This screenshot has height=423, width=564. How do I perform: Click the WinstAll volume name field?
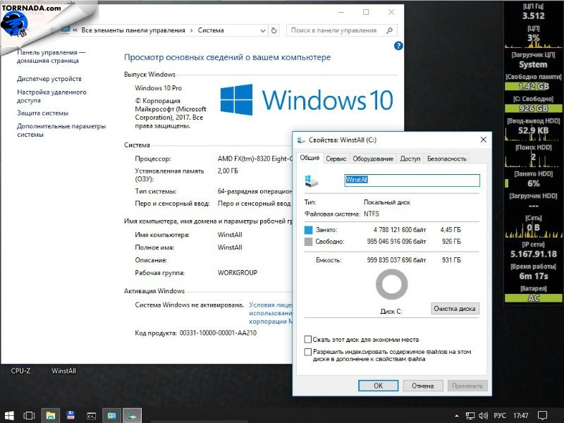click(x=412, y=180)
